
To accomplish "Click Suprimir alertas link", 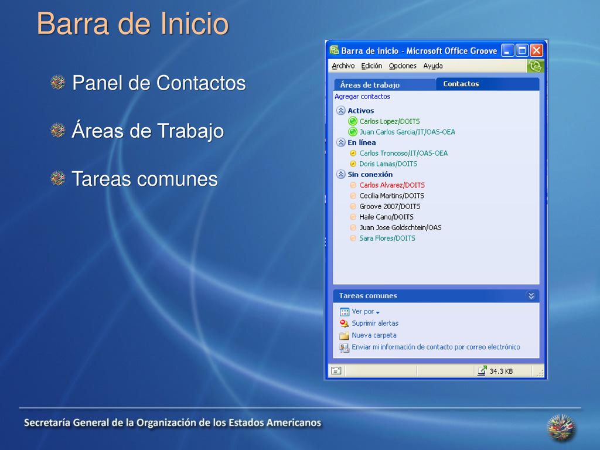I will coord(375,323).
